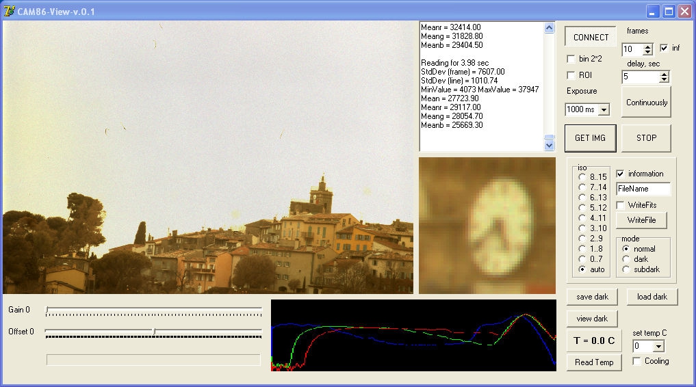Increase delay sec with up arrow

coord(664,74)
